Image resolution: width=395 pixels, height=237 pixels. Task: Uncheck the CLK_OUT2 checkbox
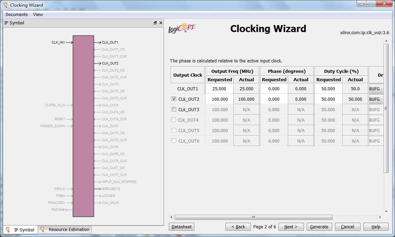pos(174,99)
